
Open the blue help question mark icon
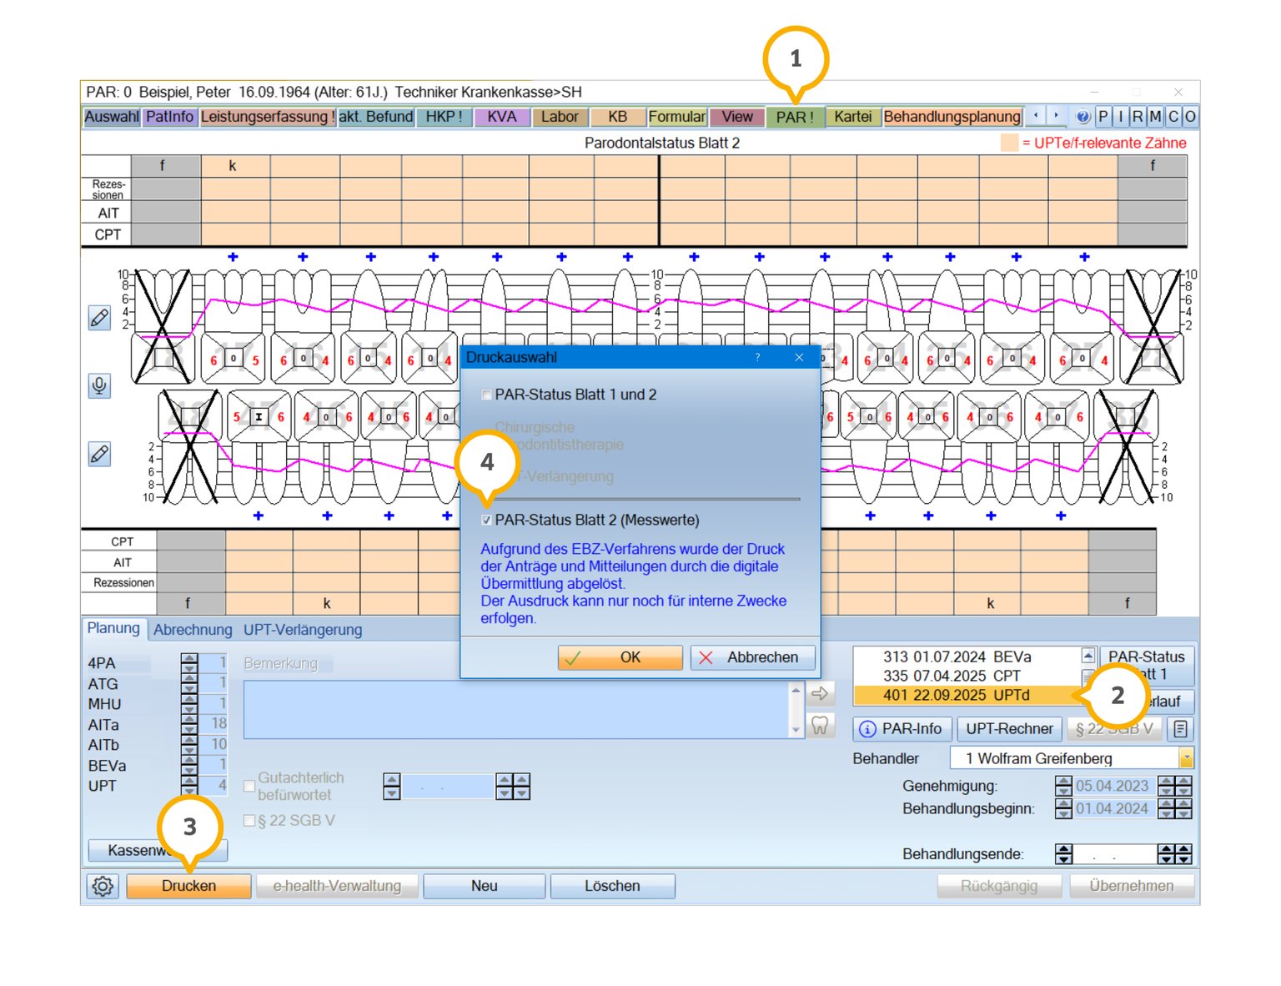(x=1083, y=117)
